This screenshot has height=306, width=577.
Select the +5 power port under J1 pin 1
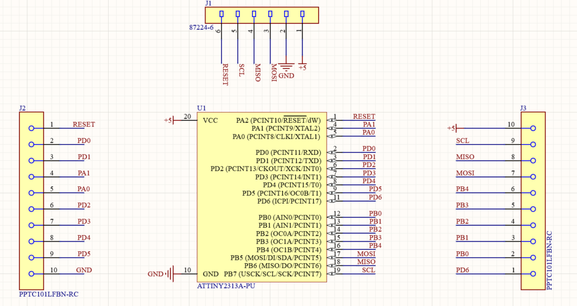coord(302,64)
